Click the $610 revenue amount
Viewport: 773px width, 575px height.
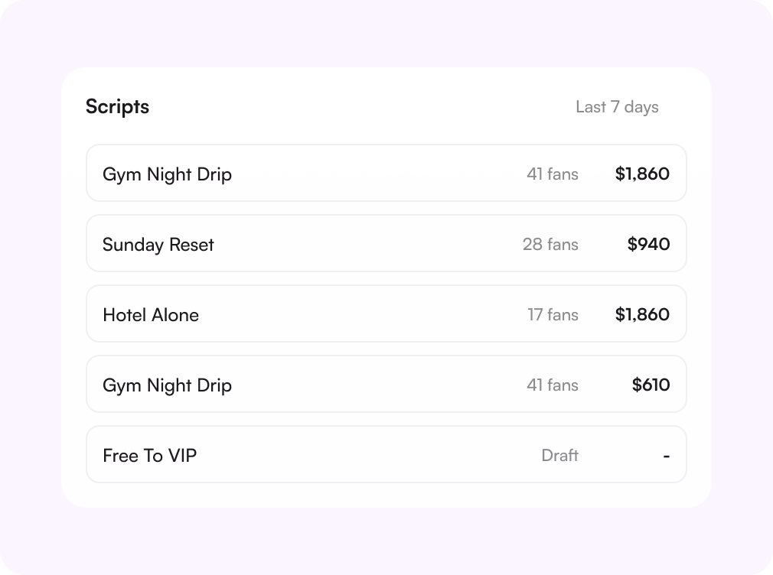[651, 385]
